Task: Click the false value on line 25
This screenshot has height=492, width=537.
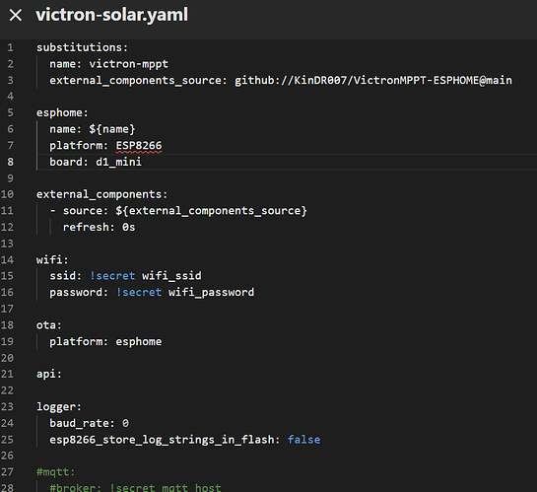Action: [x=304, y=440]
